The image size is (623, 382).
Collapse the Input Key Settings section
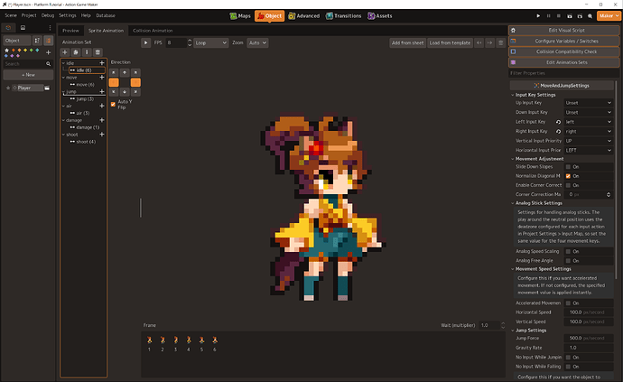click(513, 95)
